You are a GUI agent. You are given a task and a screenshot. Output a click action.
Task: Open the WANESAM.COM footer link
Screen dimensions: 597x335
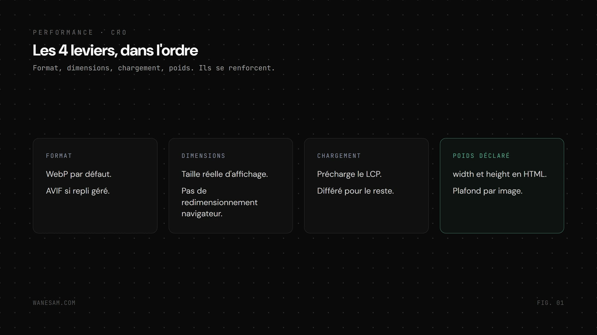tap(54, 303)
